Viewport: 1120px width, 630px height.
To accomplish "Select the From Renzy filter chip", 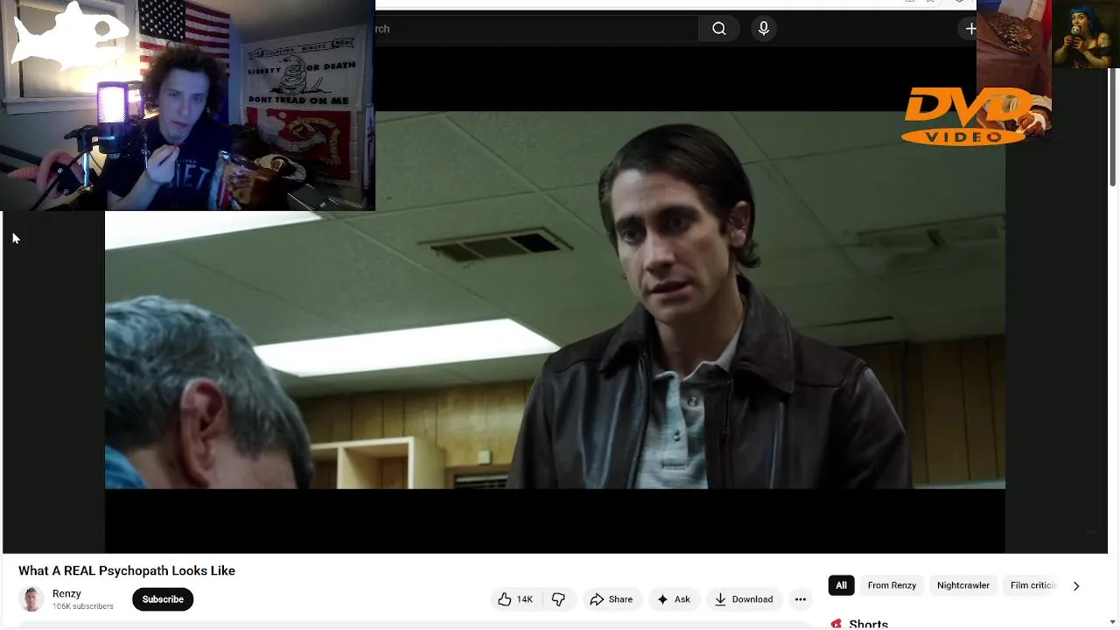I will (x=892, y=585).
